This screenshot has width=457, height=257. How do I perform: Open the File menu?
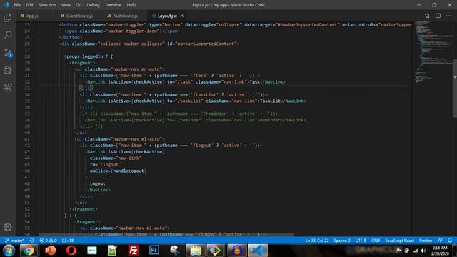coord(17,5)
